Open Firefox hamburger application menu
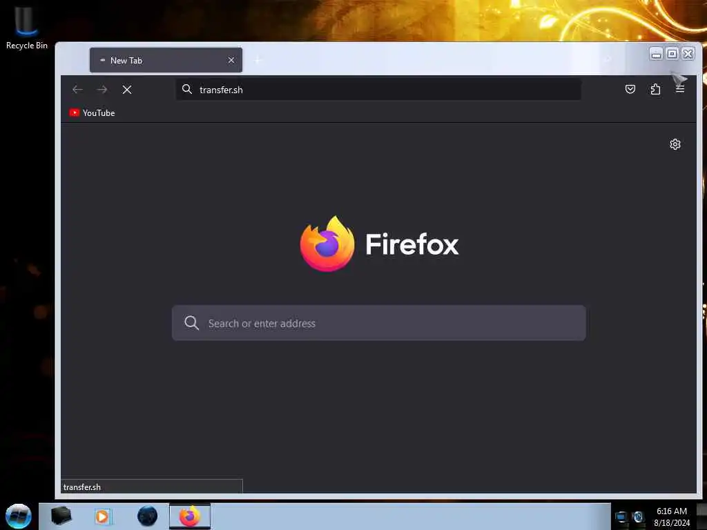Screen dimensions: 707x530 pos(680,89)
